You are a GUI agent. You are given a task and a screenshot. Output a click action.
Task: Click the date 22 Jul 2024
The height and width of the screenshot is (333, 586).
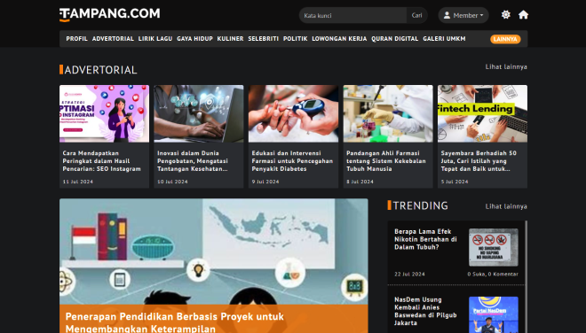pos(409,274)
